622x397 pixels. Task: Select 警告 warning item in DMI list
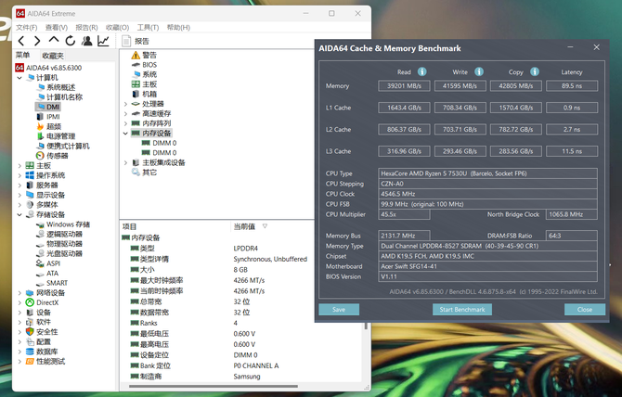tap(145, 55)
